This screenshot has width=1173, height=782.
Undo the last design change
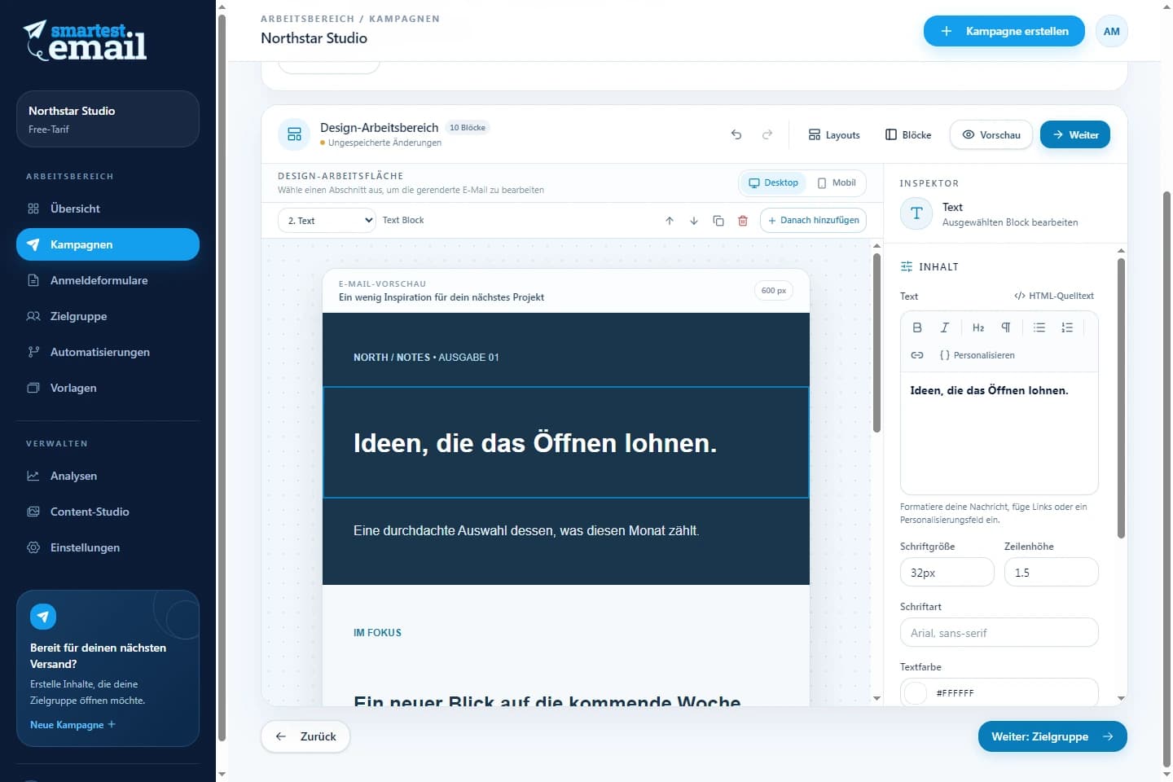pos(736,134)
